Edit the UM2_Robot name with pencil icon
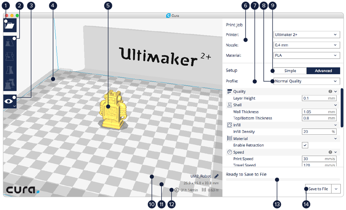Image resolution: width=346 pixels, height=210 pixels. pos(217,176)
